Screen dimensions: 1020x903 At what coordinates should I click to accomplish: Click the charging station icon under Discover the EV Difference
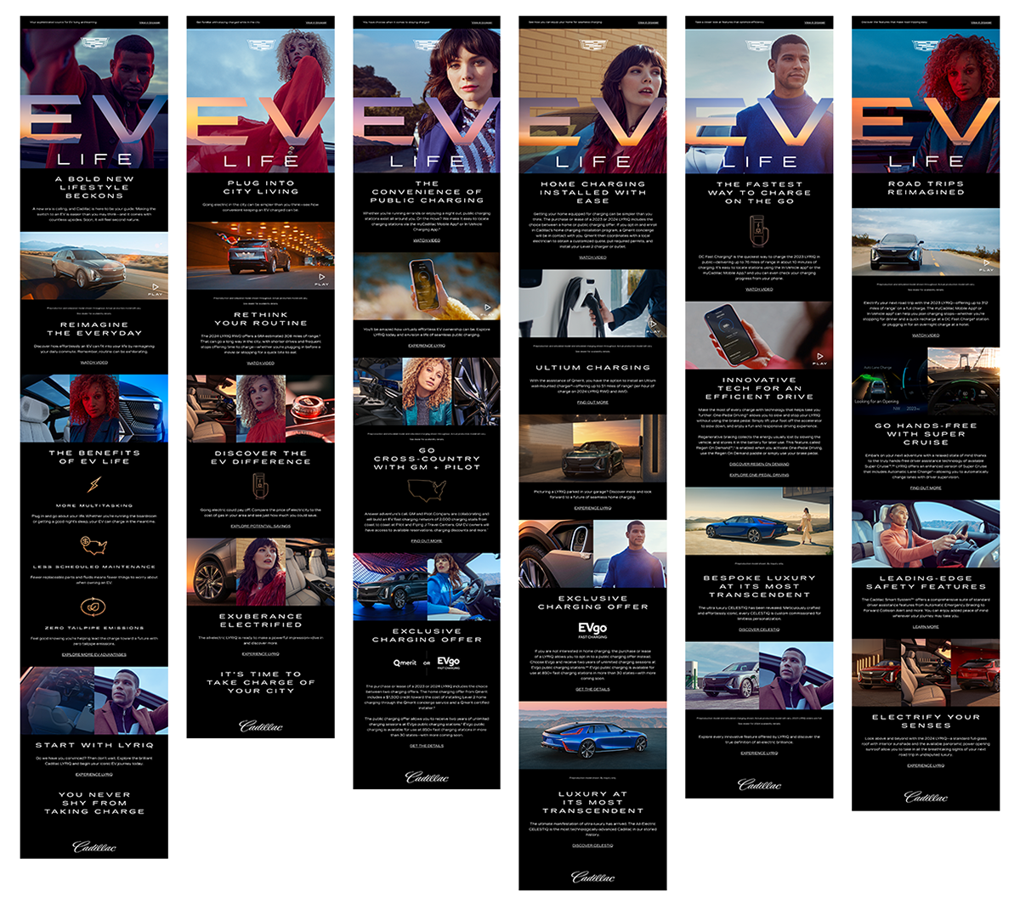point(261,487)
